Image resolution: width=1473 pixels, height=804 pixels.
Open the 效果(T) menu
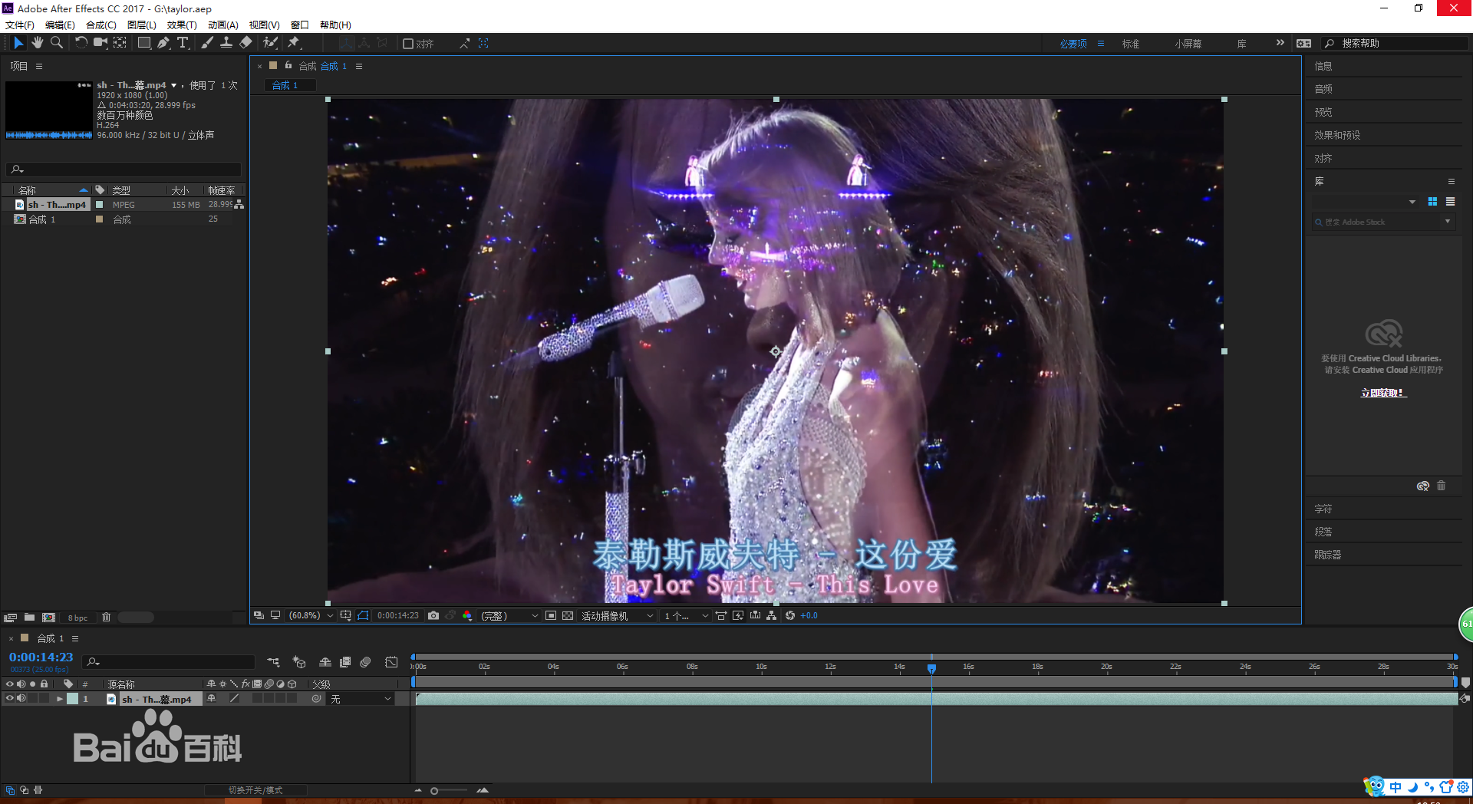click(182, 25)
